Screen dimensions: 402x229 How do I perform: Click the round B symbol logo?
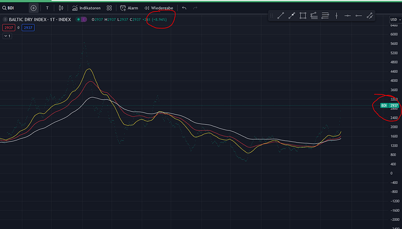[x=6, y=19]
